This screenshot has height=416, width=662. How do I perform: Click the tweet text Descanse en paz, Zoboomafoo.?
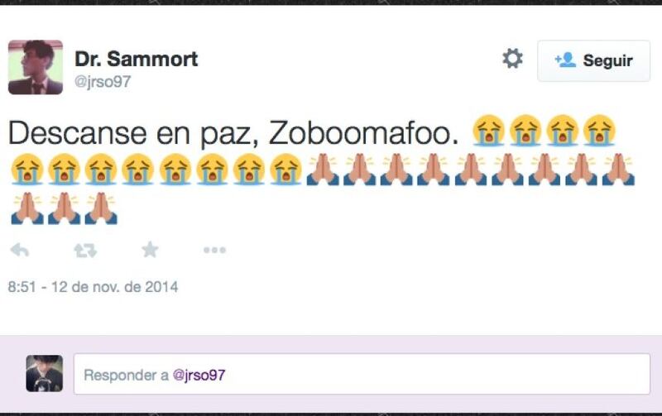click(233, 133)
